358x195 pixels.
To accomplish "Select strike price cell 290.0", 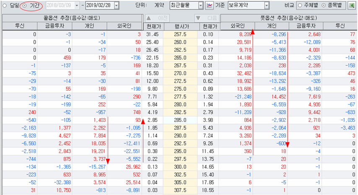I will [180, 135].
